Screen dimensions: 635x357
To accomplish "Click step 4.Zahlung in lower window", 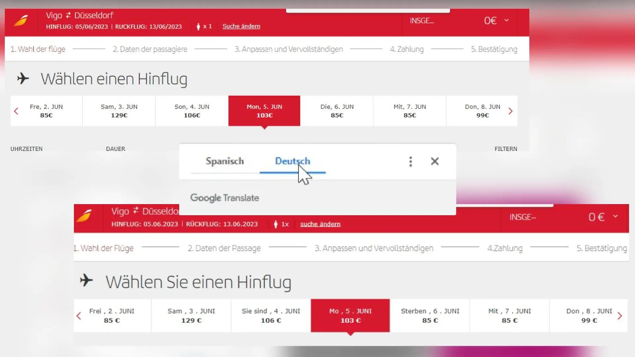I will 505,248.
